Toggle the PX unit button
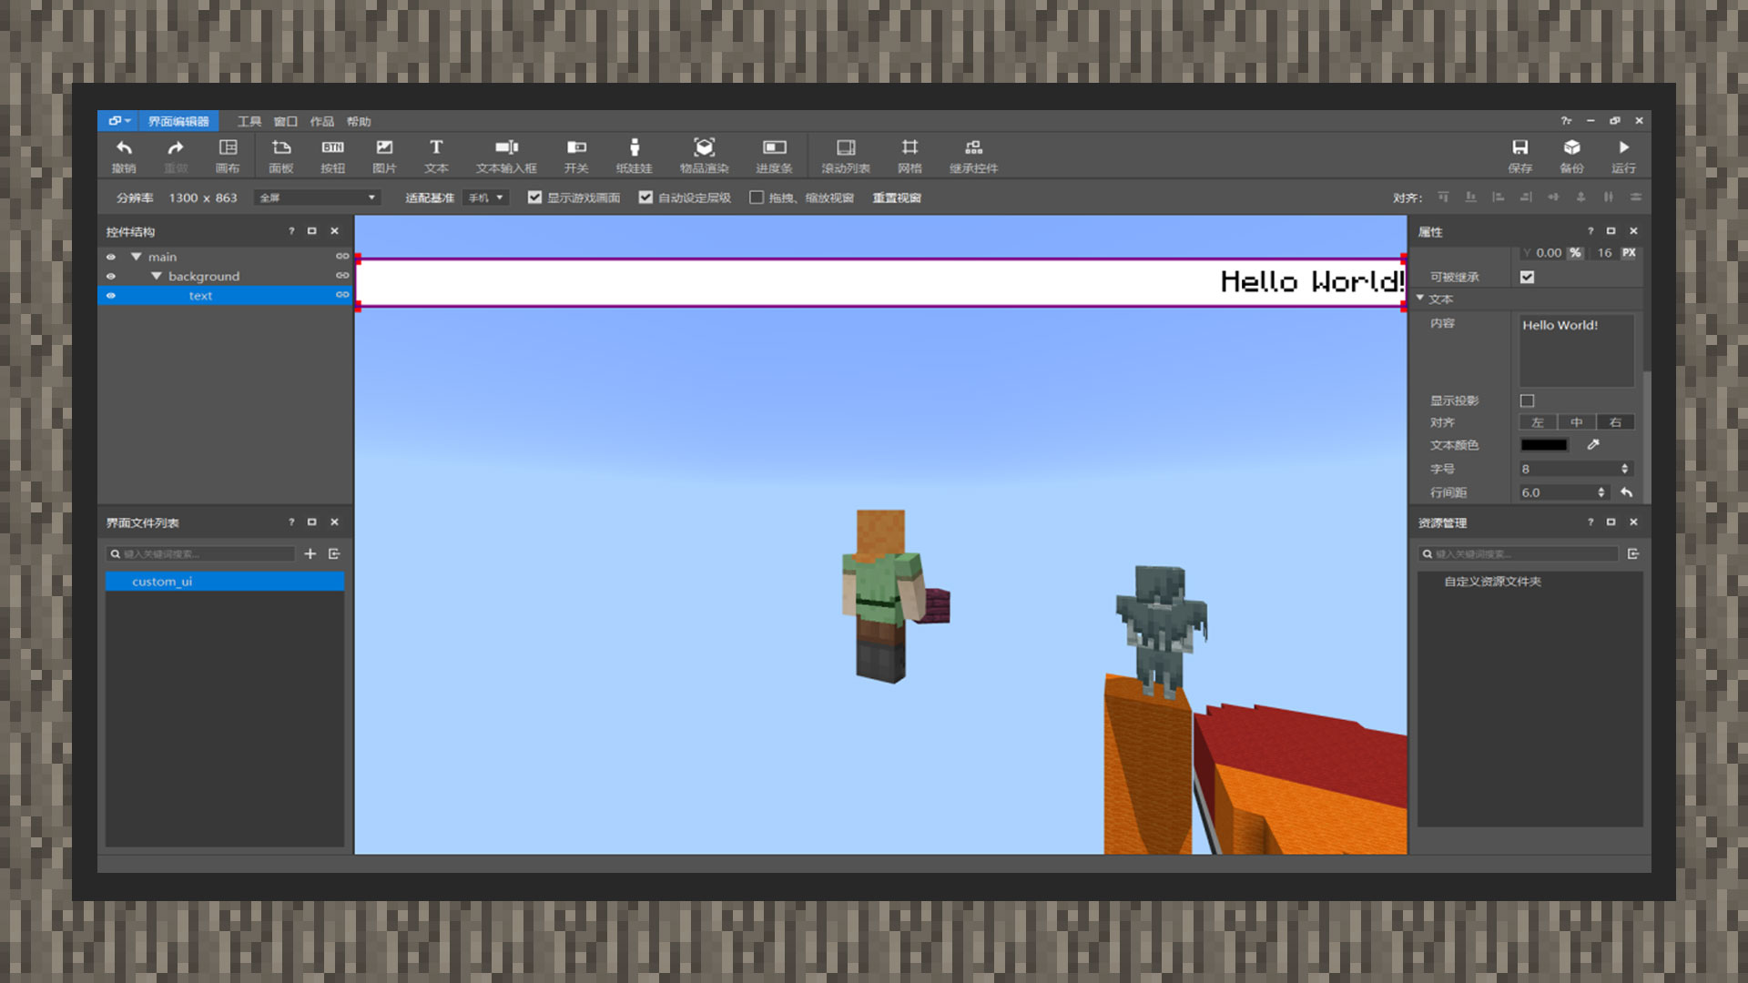1748x983 pixels. [x=1629, y=253]
